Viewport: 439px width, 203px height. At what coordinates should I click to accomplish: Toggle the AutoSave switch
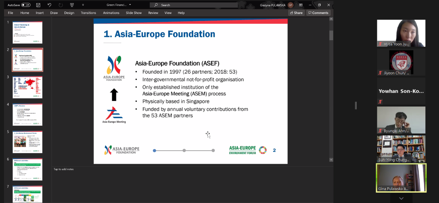(x=26, y=5)
